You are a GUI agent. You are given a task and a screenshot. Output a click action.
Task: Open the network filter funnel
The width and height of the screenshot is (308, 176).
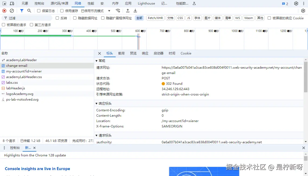[22, 10]
